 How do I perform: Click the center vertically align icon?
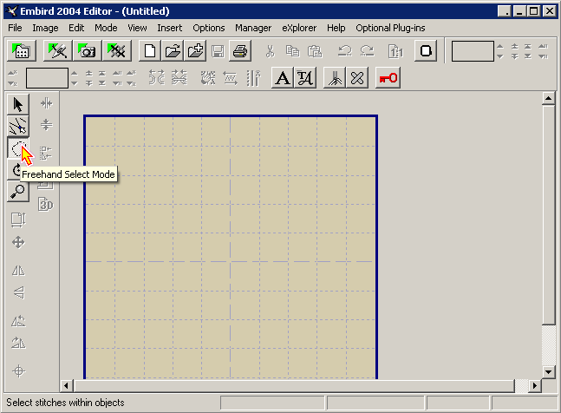click(46, 125)
